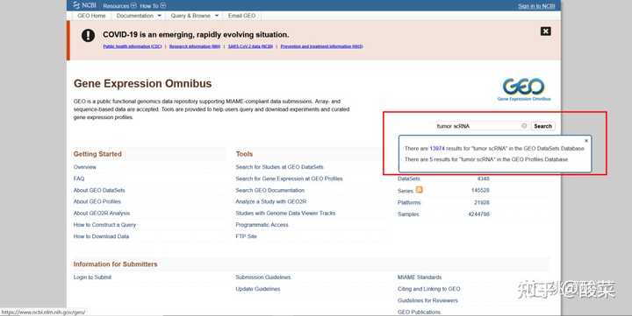Open the Documentation dropdown menu
Screen dimensions: 632x316
click(139, 16)
